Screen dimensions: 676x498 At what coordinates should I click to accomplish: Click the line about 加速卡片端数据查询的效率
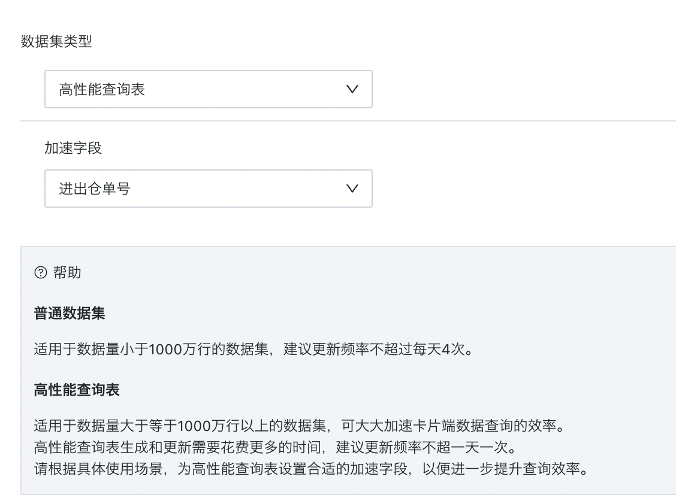coord(300,426)
